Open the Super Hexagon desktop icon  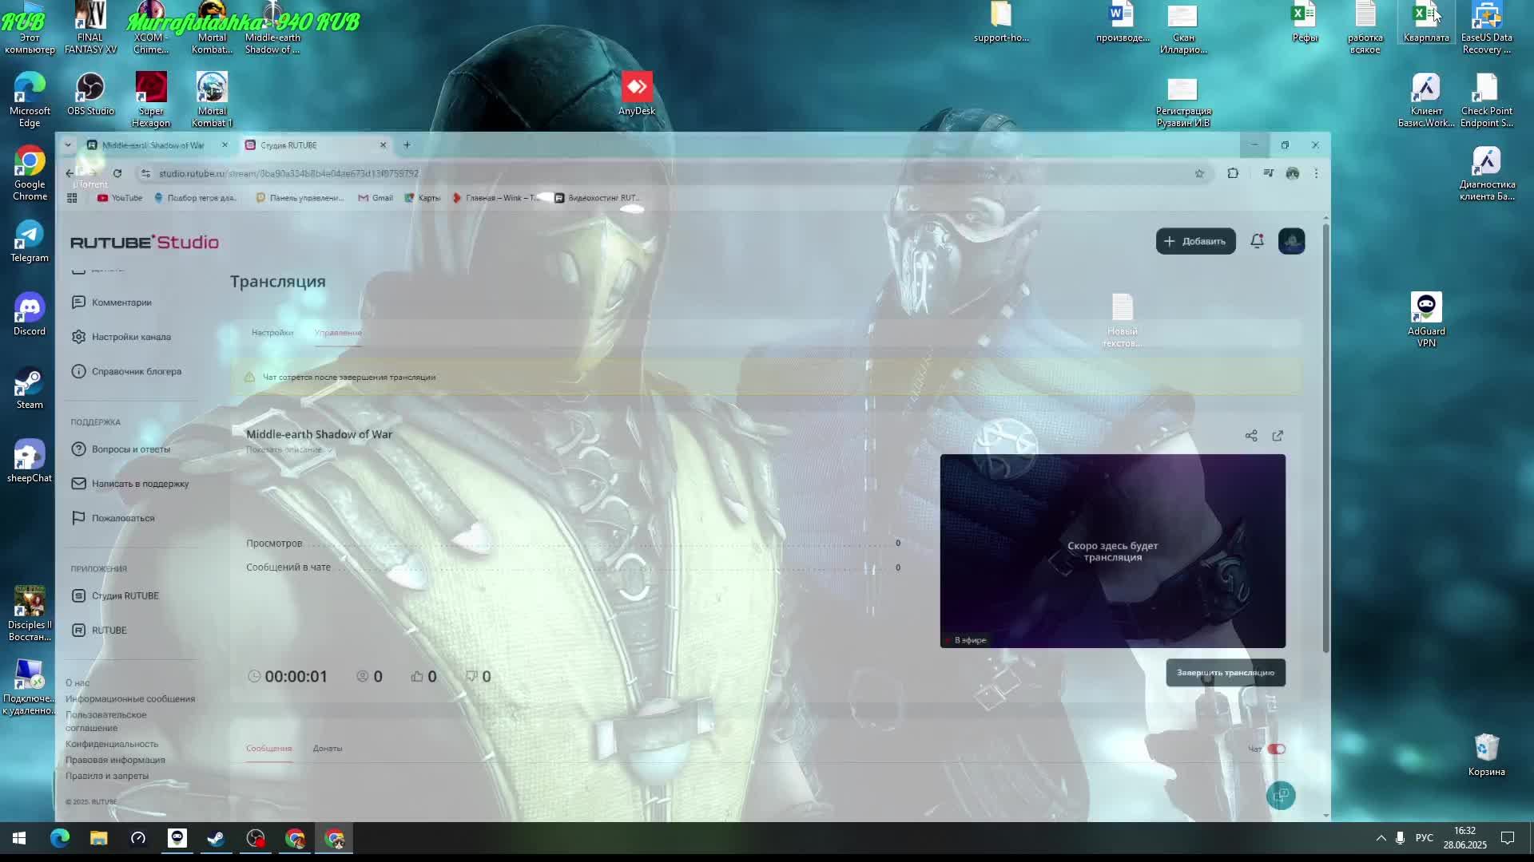[x=151, y=100]
